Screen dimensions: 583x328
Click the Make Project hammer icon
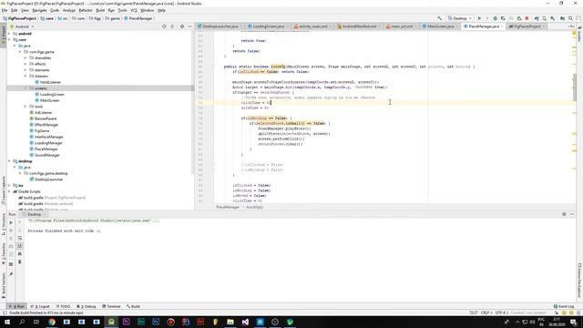[x=439, y=18]
